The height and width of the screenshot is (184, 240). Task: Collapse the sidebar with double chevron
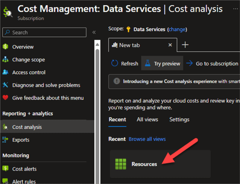coord(94,32)
